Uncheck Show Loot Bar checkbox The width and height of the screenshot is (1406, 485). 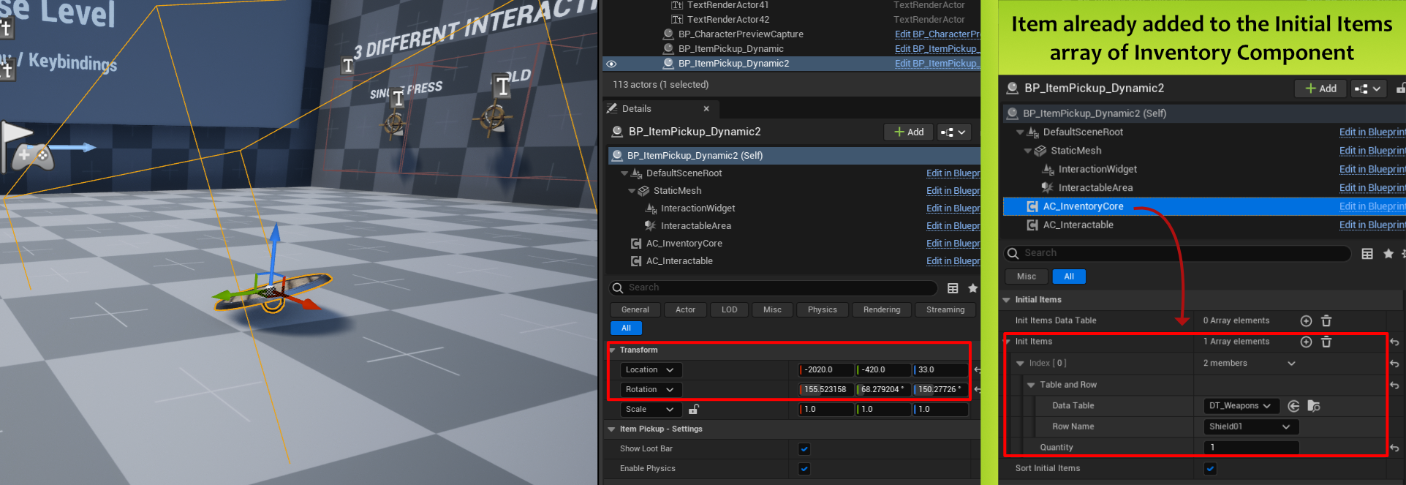click(x=804, y=449)
